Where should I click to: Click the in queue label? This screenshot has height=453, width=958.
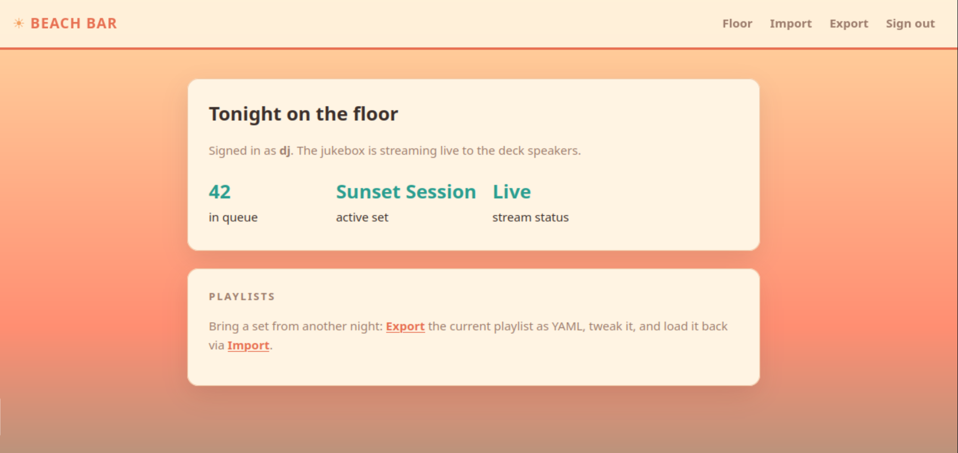233,218
